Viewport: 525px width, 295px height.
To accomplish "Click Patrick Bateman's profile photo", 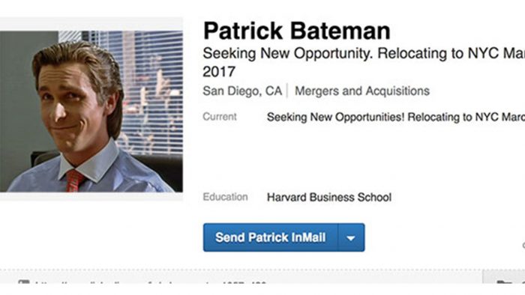I will 91,112.
